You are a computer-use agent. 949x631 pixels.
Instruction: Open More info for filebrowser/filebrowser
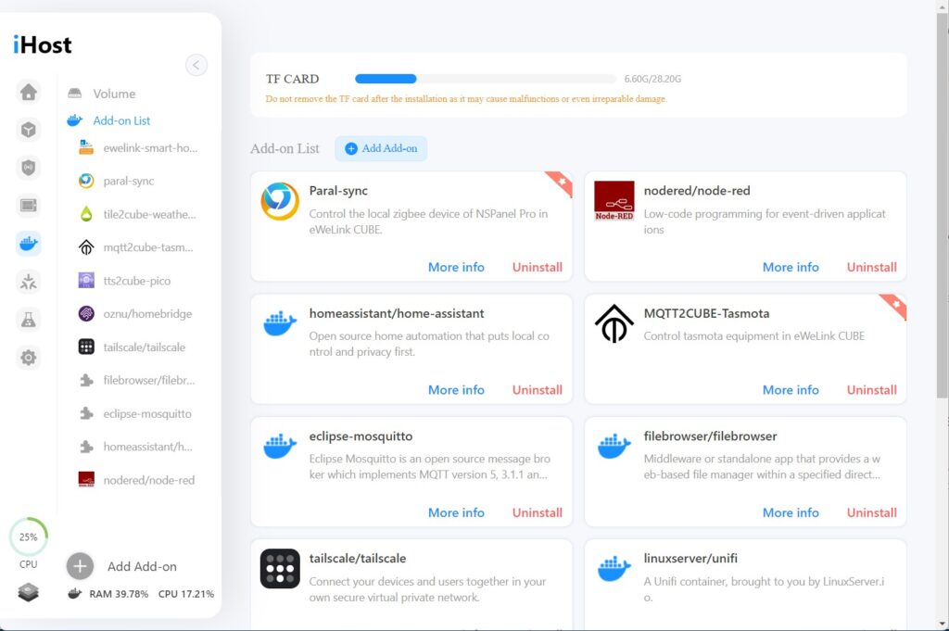coord(791,512)
